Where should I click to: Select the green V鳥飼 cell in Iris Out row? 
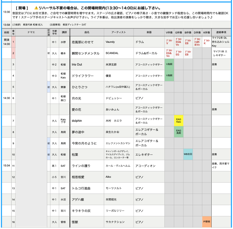[169, 64]
